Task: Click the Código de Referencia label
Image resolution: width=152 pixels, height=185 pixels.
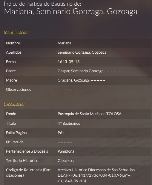Action: tap(29, 172)
